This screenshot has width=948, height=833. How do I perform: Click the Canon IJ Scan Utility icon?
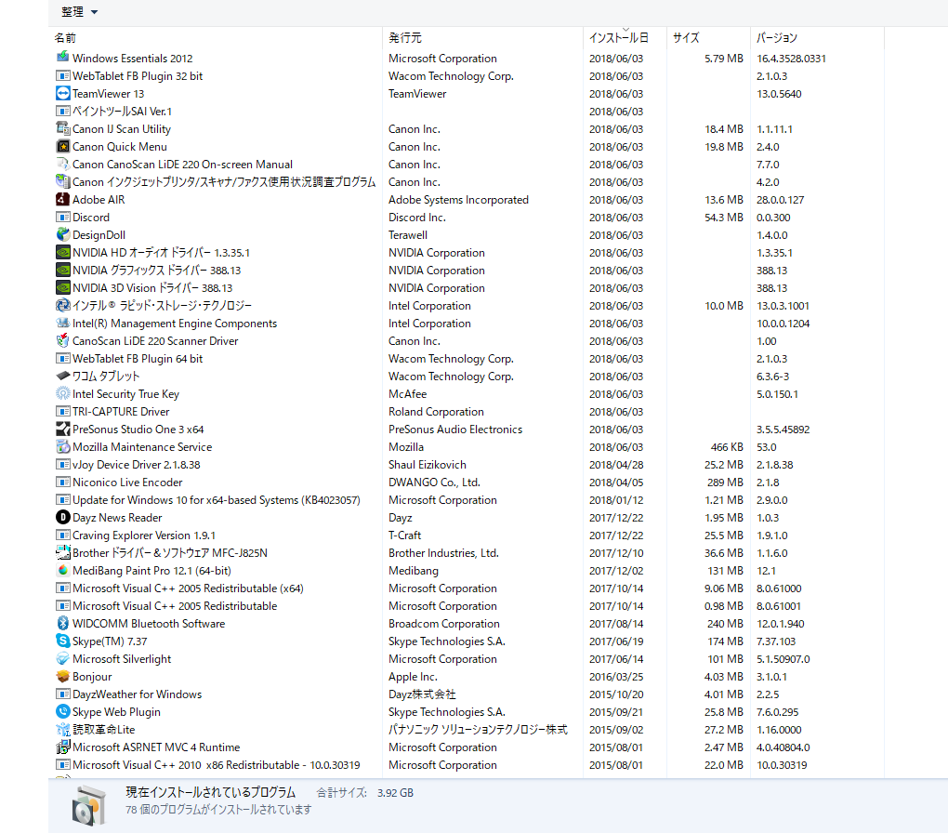63,128
